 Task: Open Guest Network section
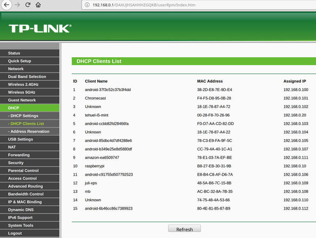pyautogui.click(x=30, y=100)
